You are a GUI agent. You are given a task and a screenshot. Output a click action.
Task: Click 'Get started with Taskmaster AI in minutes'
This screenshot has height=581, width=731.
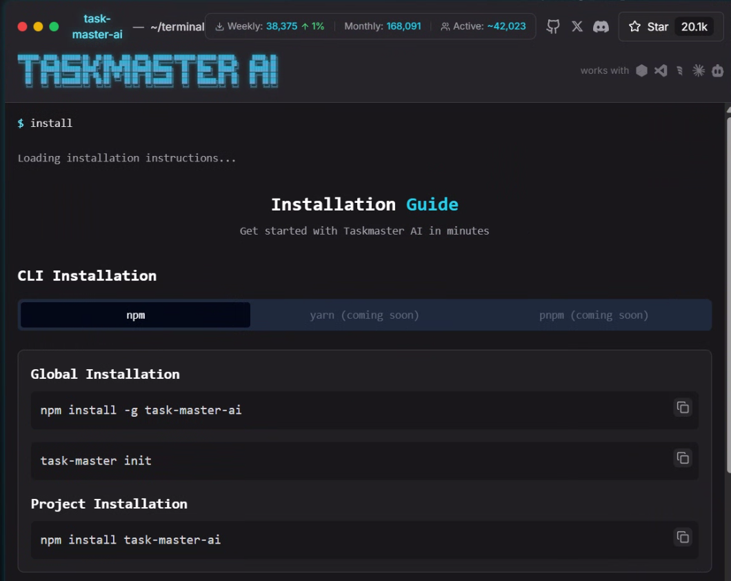[365, 231]
